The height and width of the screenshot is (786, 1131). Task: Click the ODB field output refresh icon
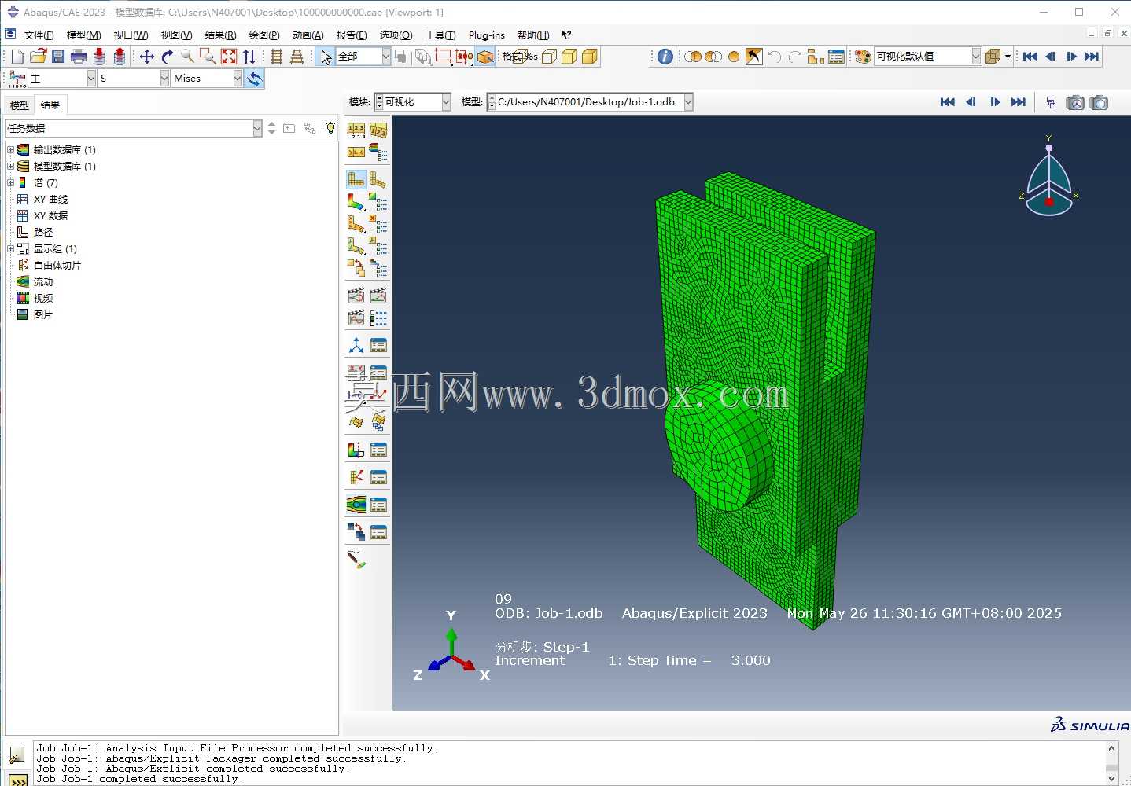(254, 79)
